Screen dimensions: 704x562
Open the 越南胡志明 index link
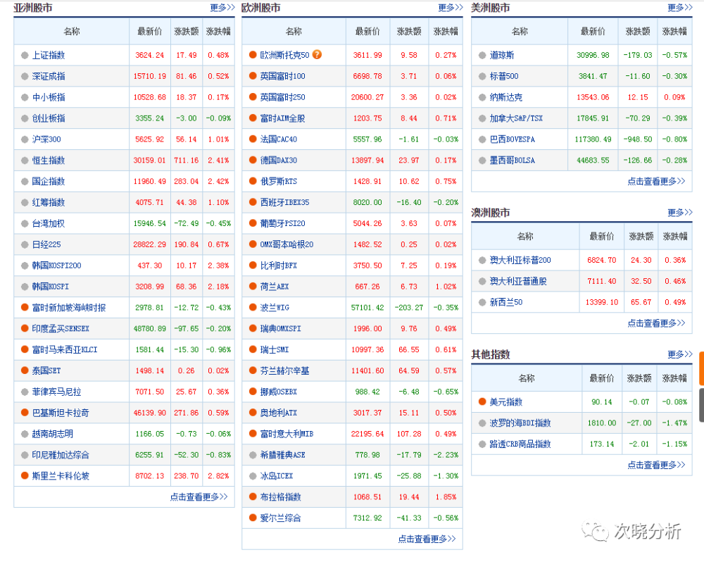pos(53,434)
